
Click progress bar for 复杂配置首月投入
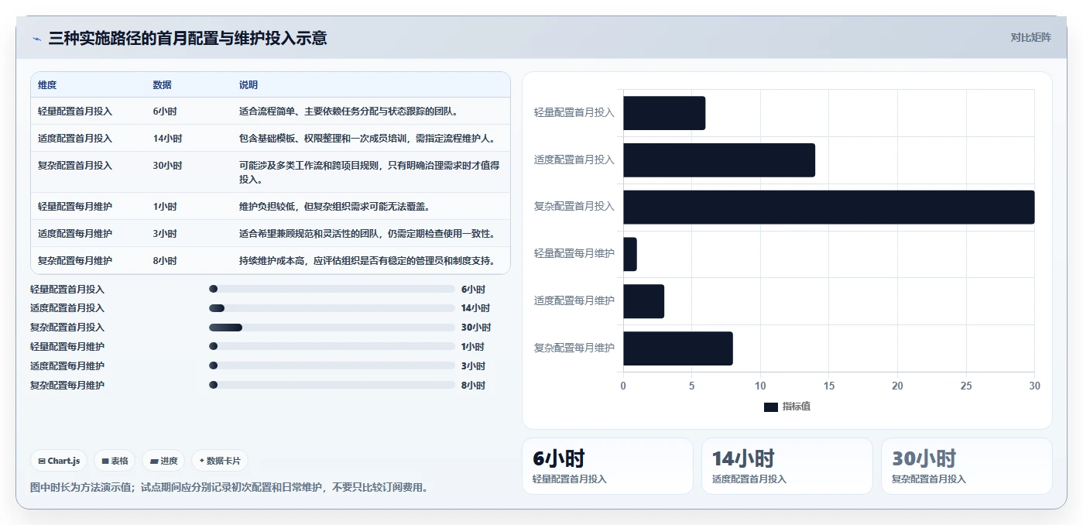tap(332, 328)
